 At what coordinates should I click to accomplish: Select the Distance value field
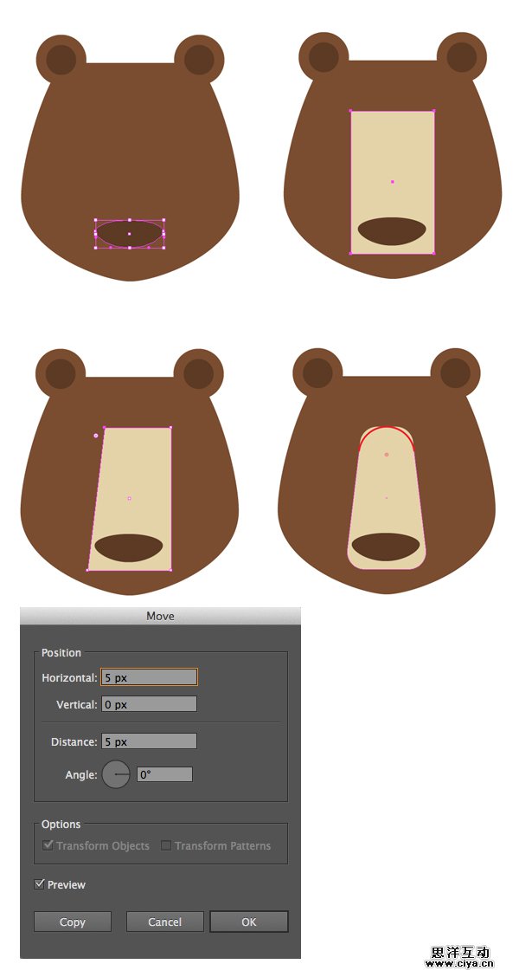(x=149, y=741)
